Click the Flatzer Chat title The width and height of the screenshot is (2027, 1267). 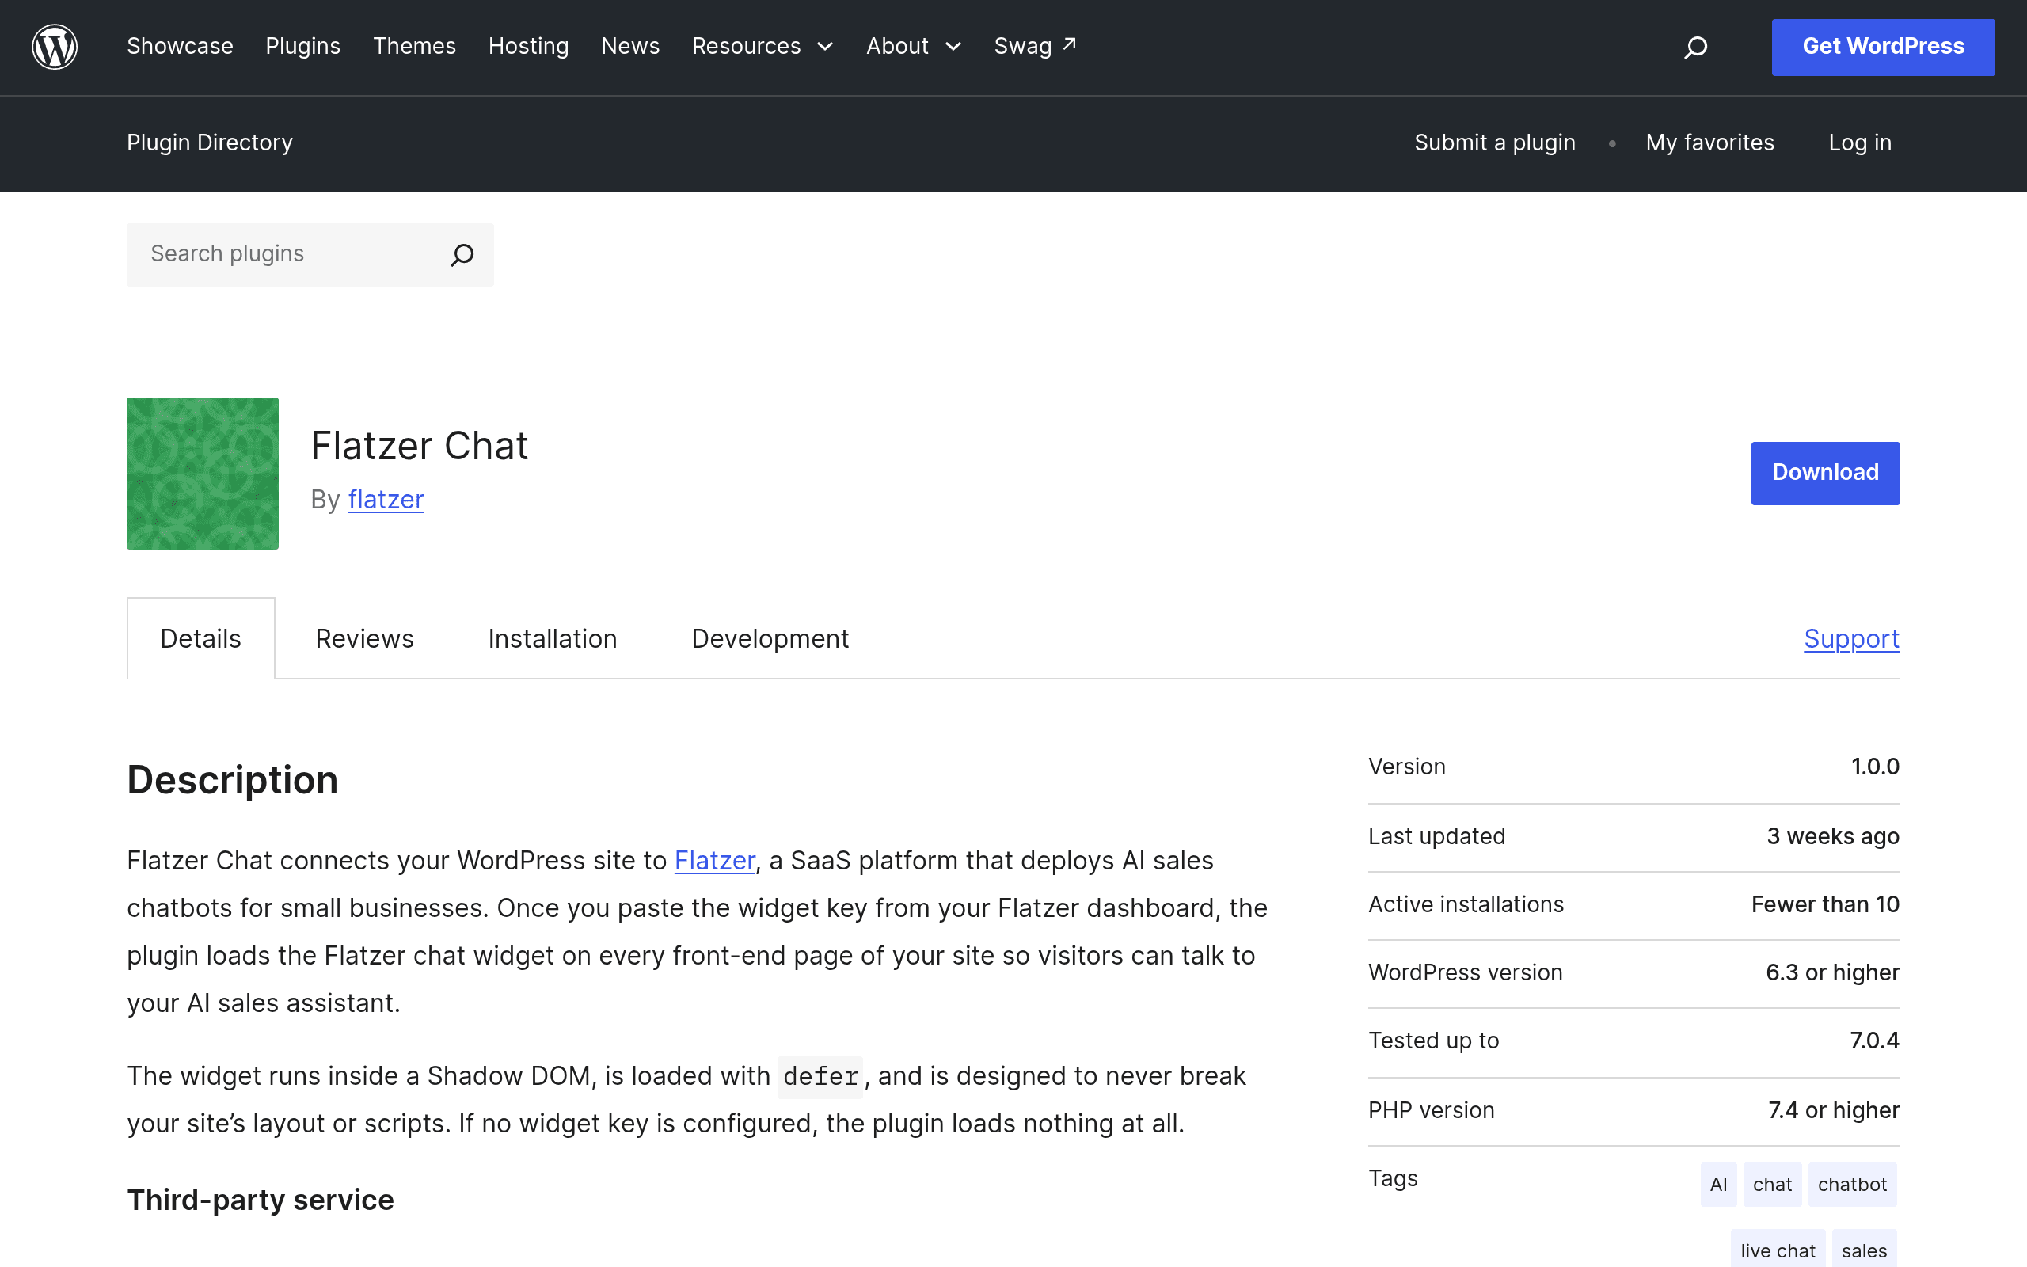[420, 446]
